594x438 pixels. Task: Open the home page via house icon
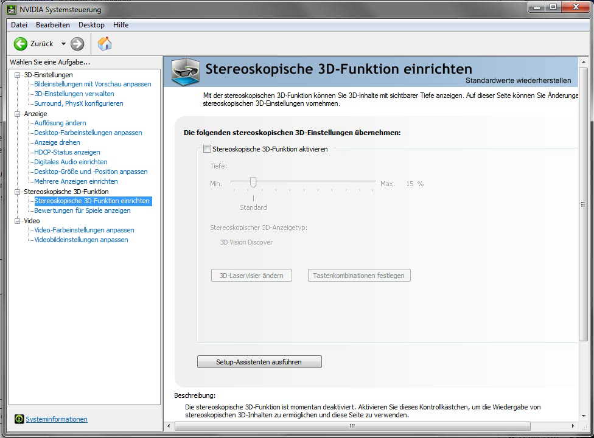coord(105,44)
